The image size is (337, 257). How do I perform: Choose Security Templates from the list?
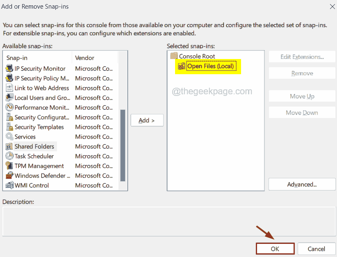click(39, 127)
